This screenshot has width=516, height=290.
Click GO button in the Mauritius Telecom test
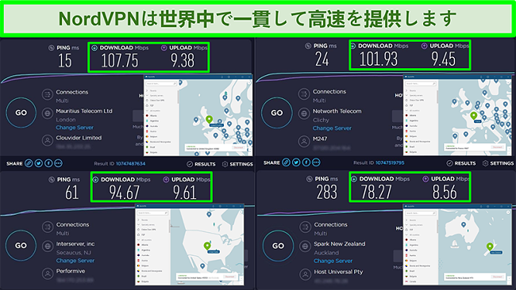point(21,113)
